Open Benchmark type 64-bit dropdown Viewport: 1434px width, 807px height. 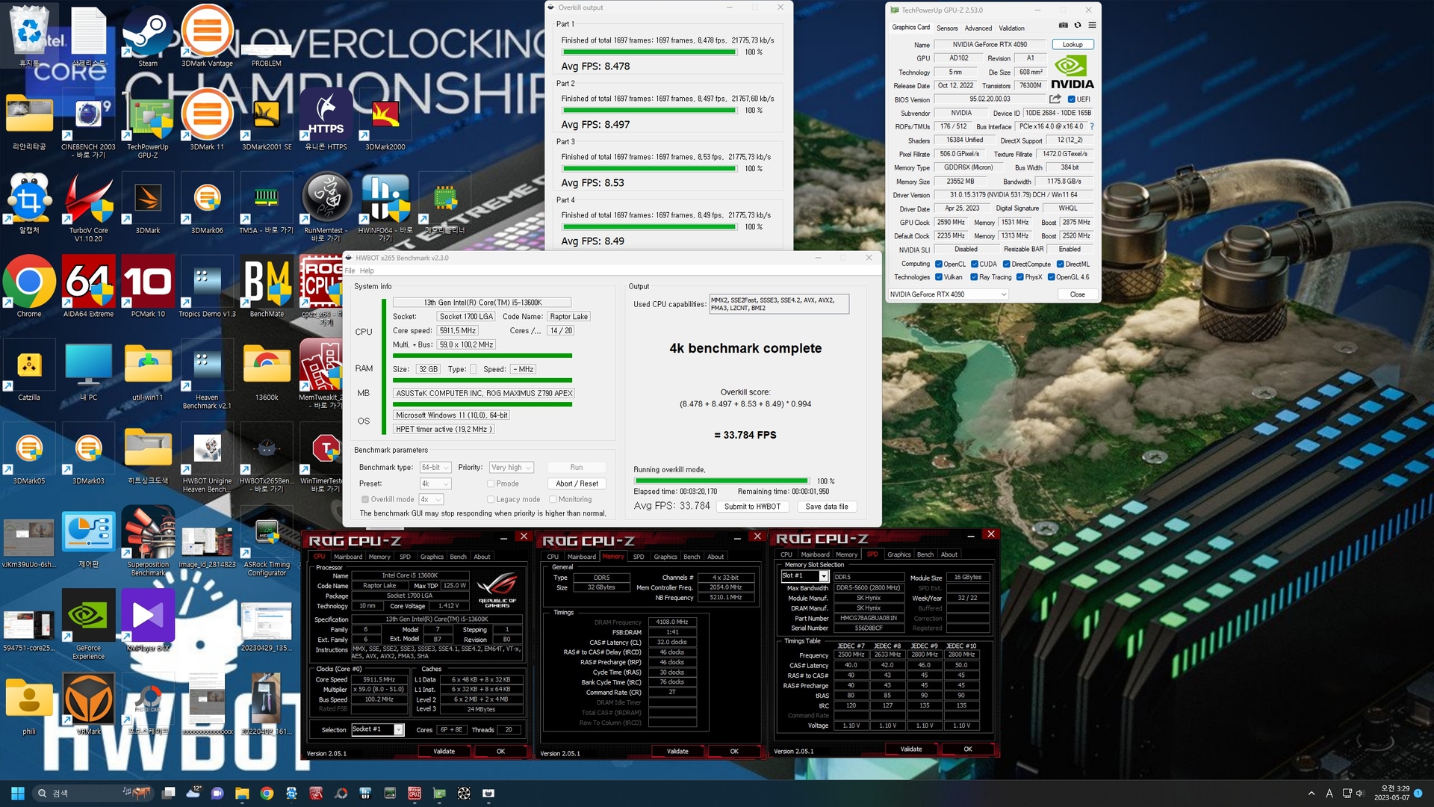click(x=436, y=467)
